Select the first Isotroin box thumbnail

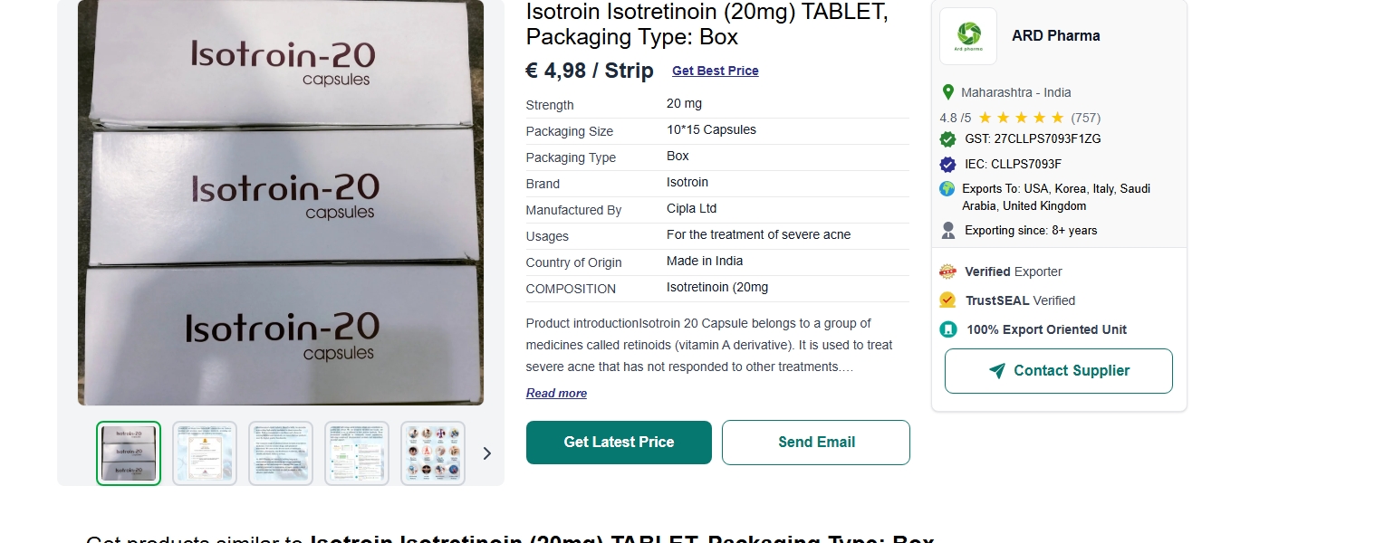click(x=129, y=453)
